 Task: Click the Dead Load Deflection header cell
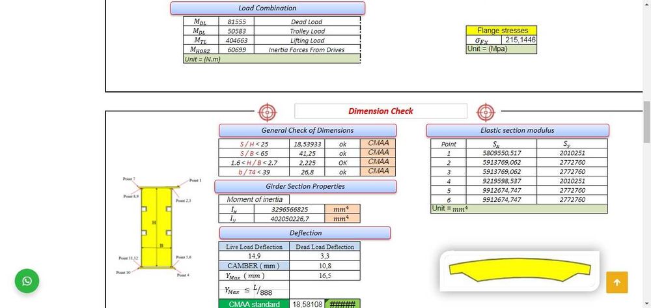tap(325, 247)
